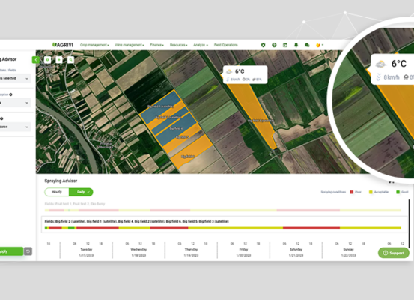Image resolution: width=414 pixels, height=300 pixels.
Task: Click the Support button
Action: click(x=393, y=253)
